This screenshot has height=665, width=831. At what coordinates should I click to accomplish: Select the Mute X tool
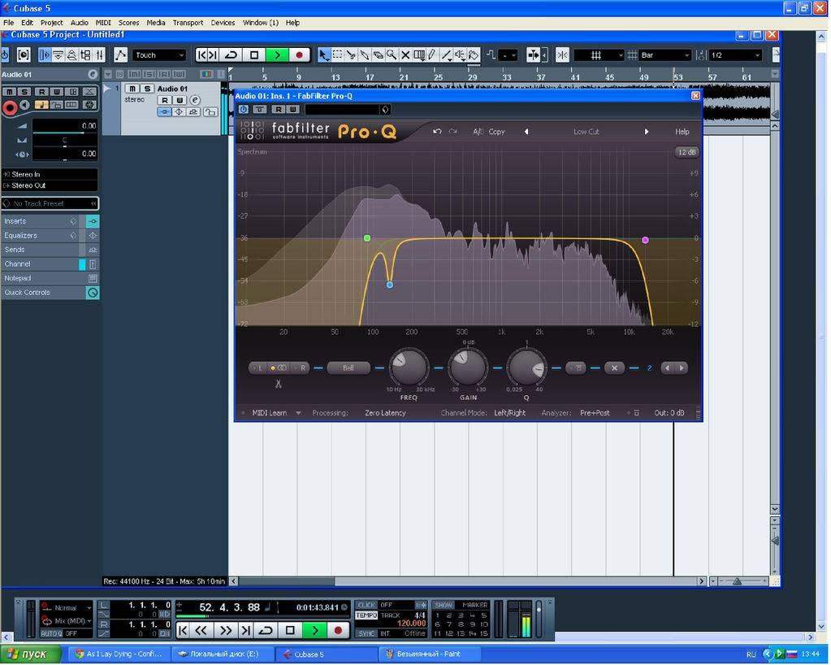click(x=405, y=55)
